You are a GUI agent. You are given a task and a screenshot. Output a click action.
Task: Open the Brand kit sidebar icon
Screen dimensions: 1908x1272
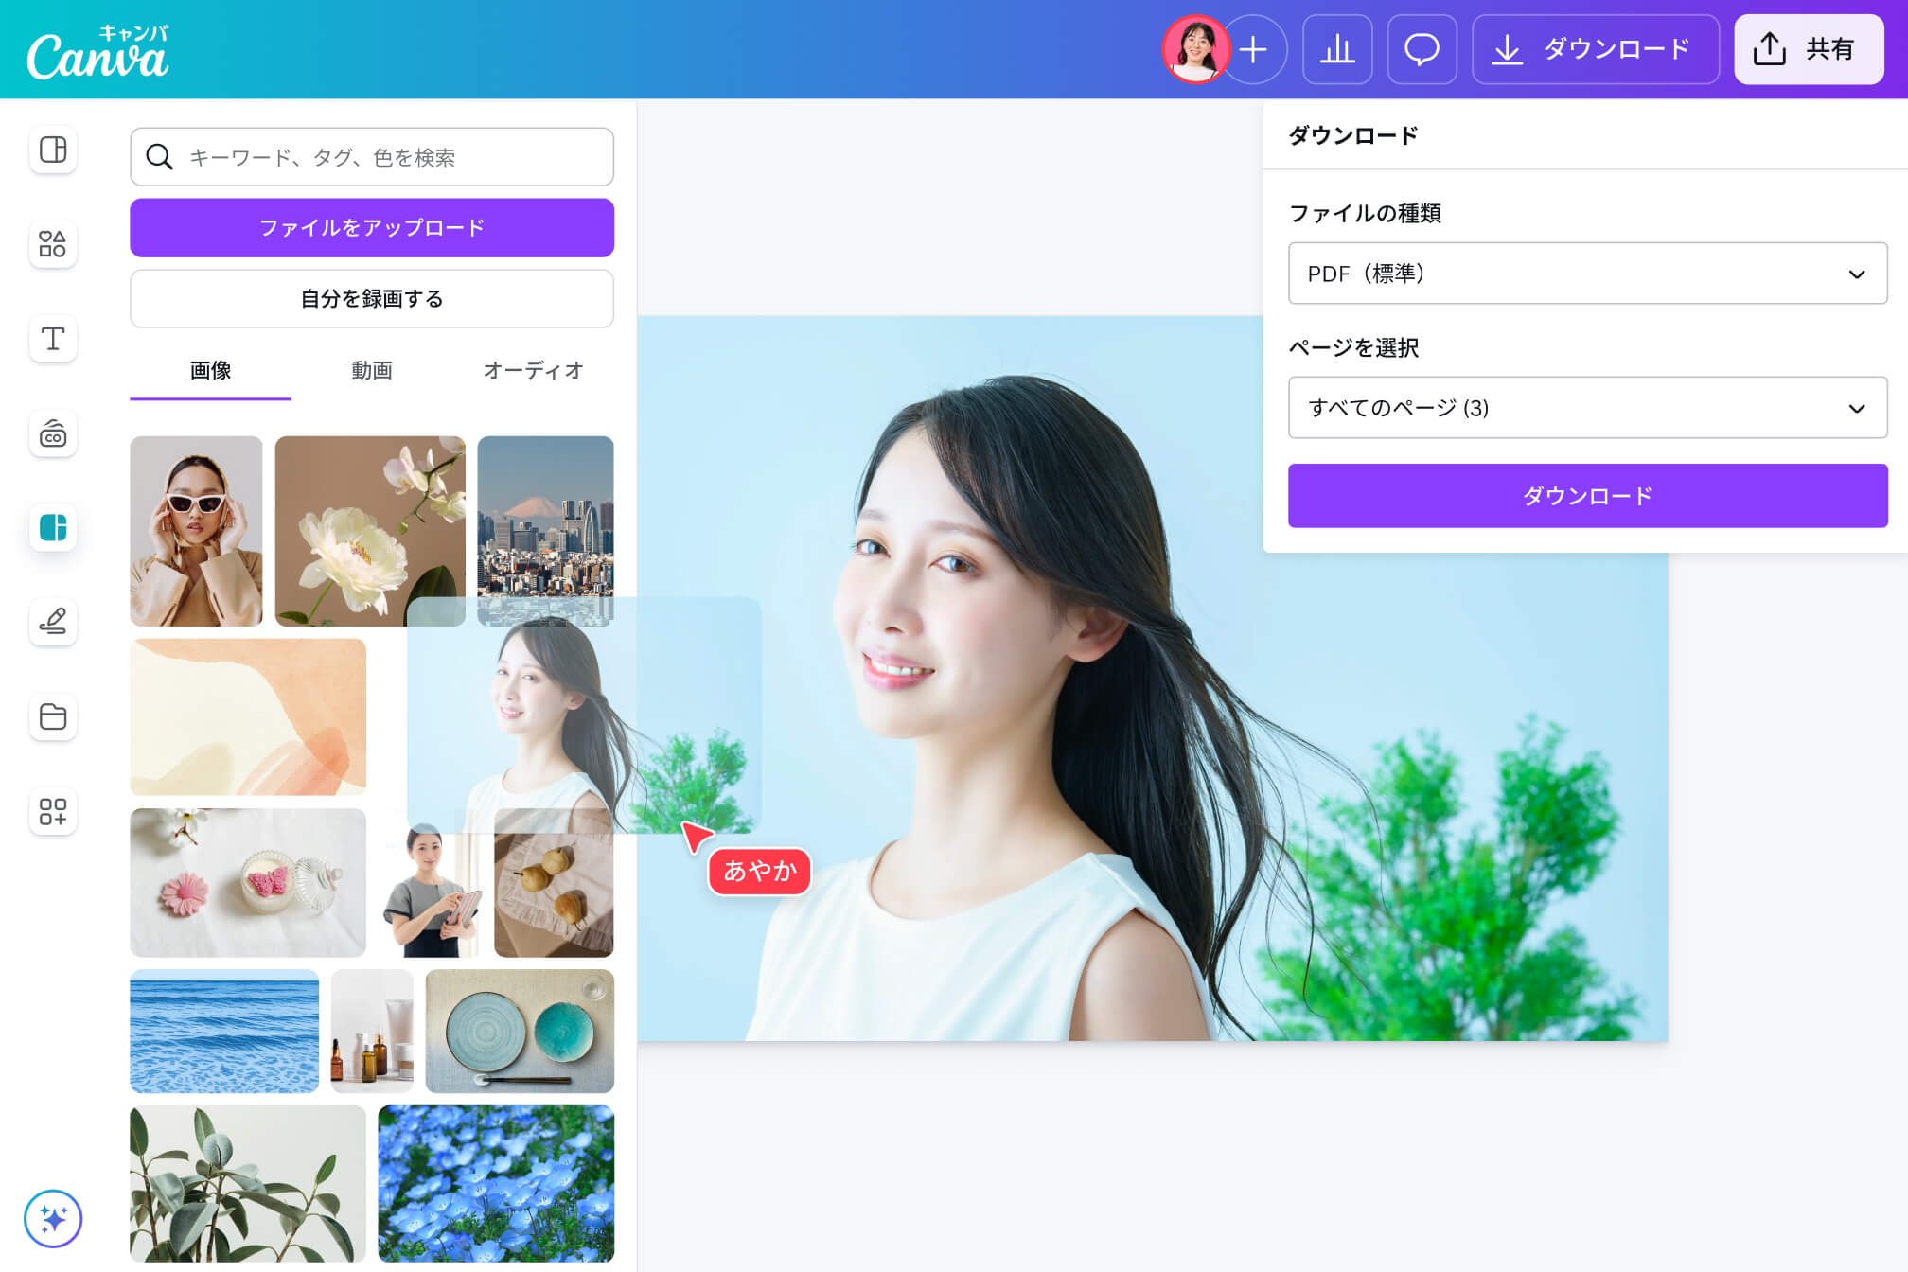pos(53,433)
